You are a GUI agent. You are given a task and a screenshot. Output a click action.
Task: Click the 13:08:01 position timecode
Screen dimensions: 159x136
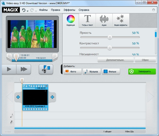pos(25,55)
